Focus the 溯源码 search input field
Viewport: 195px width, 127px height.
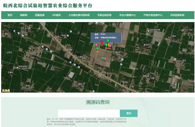(x=89, y=113)
